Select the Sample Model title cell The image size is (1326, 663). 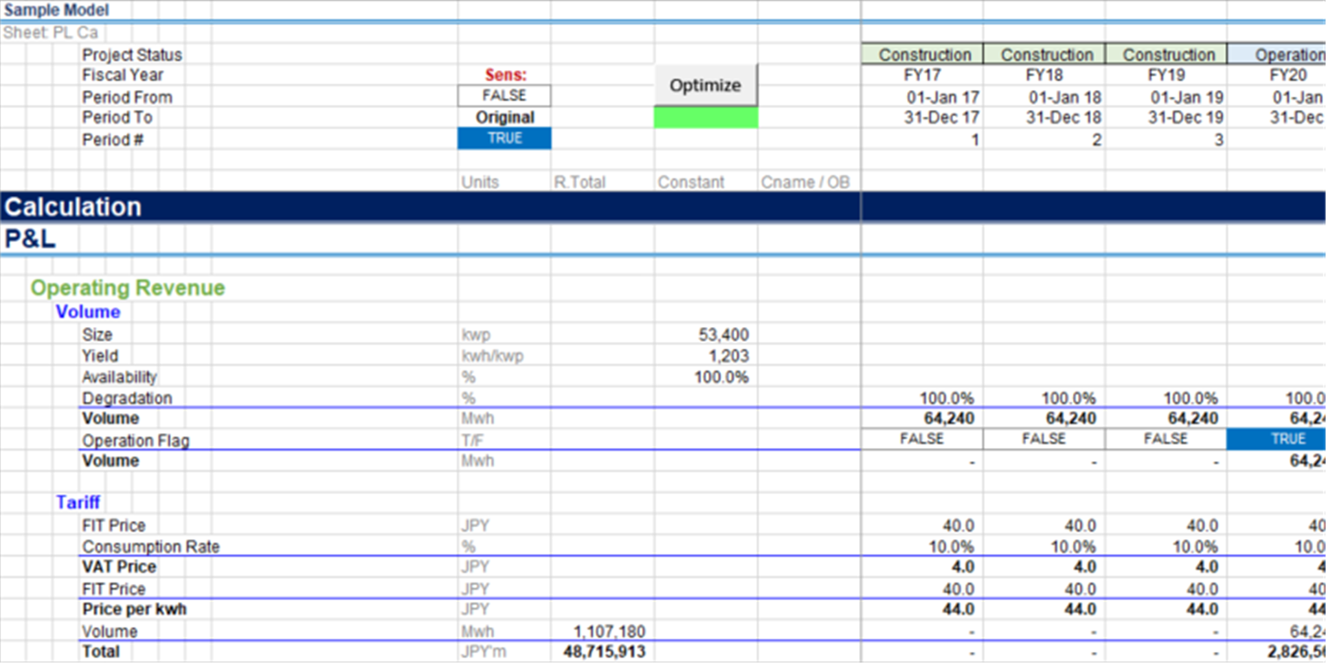pos(56,10)
